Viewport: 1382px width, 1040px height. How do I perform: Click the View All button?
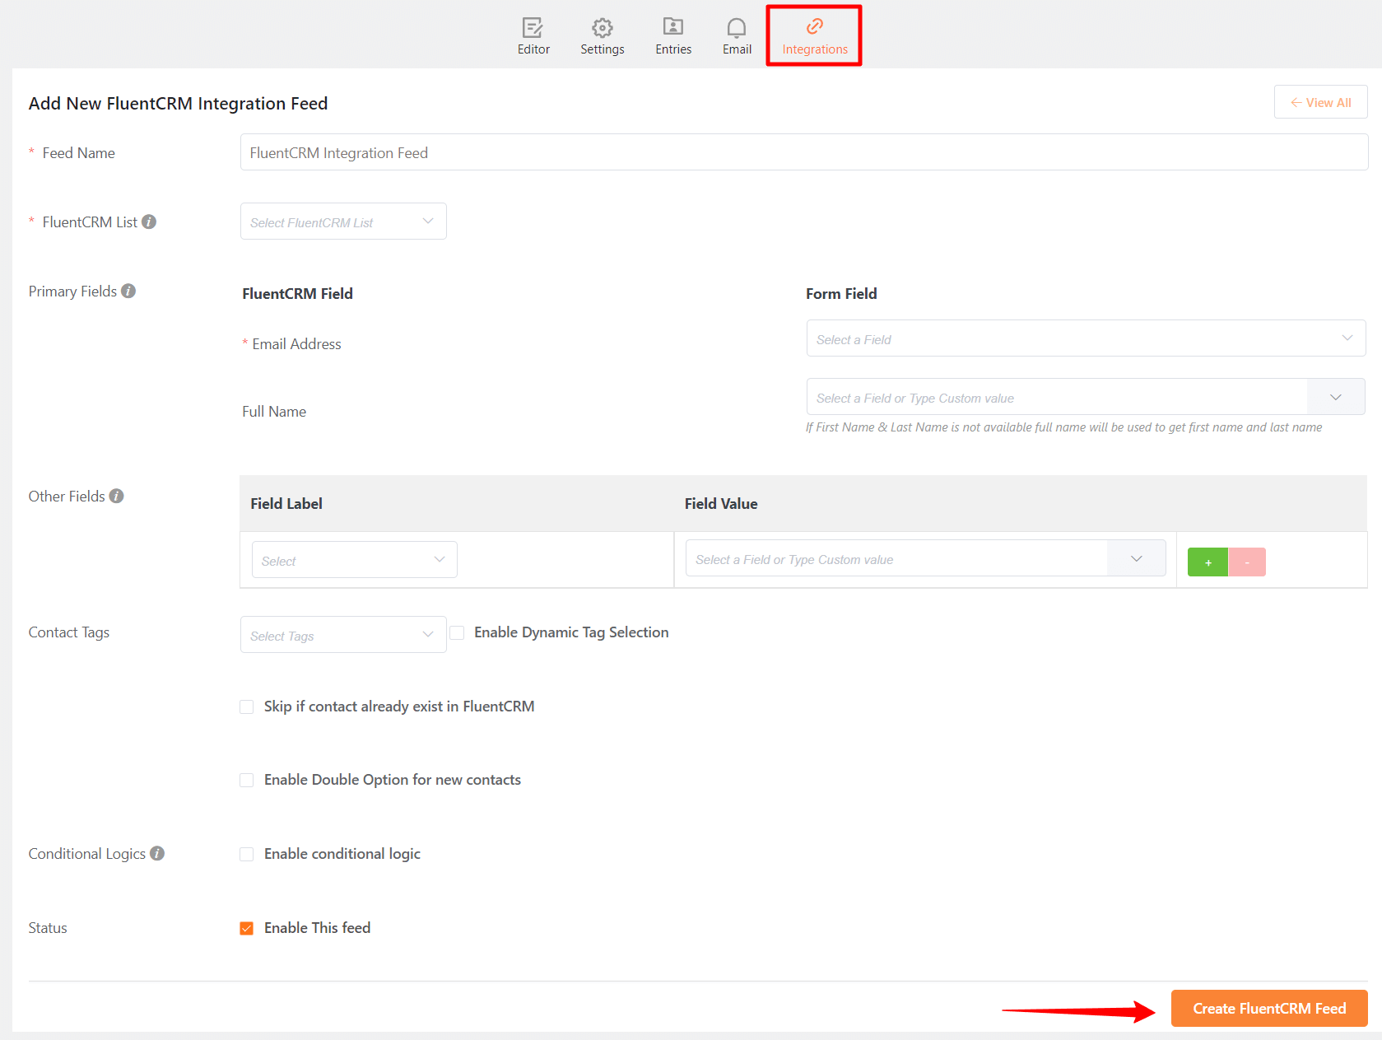pyautogui.click(x=1321, y=102)
